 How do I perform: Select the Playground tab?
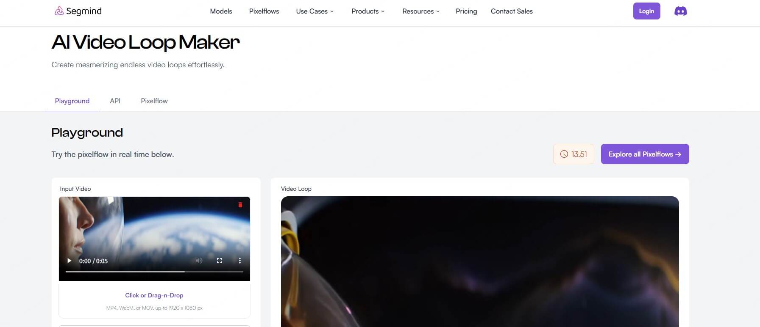[72, 101]
